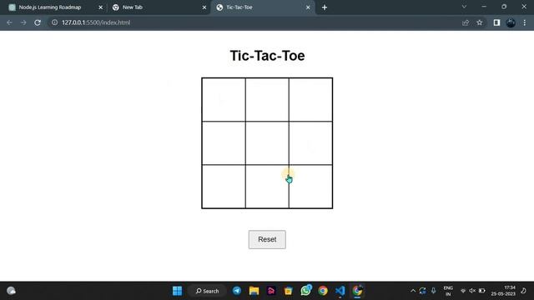Reload the current page
Viewport: 534px width, 300px height.
[38, 22]
